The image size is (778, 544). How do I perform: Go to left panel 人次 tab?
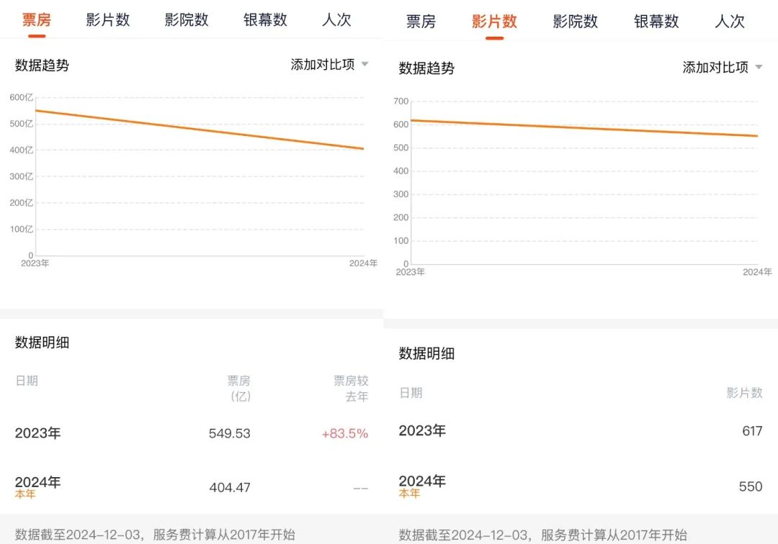(x=336, y=20)
